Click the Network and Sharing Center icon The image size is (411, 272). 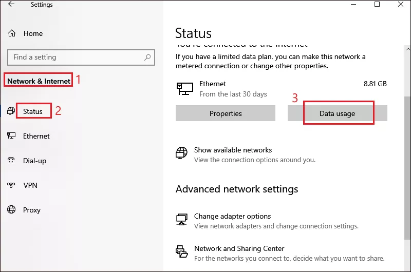click(x=182, y=251)
